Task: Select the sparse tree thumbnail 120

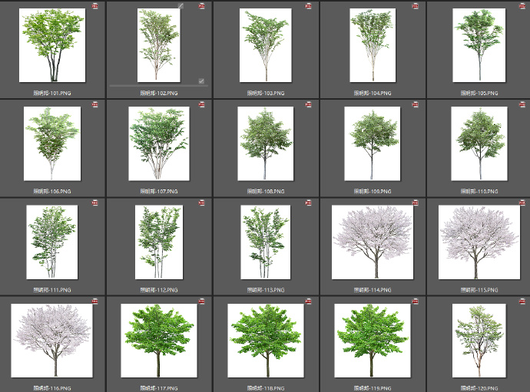Action: point(479,341)
